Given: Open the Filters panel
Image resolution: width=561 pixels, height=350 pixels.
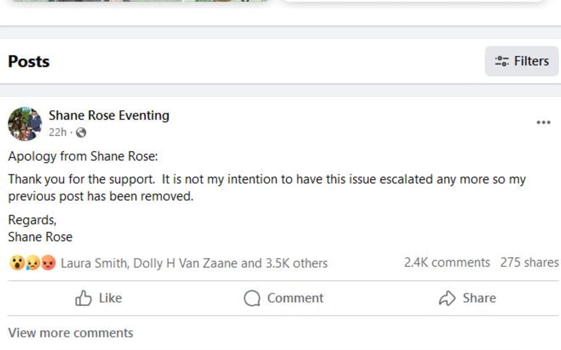Looking at the screenshot, I should 521,61.
